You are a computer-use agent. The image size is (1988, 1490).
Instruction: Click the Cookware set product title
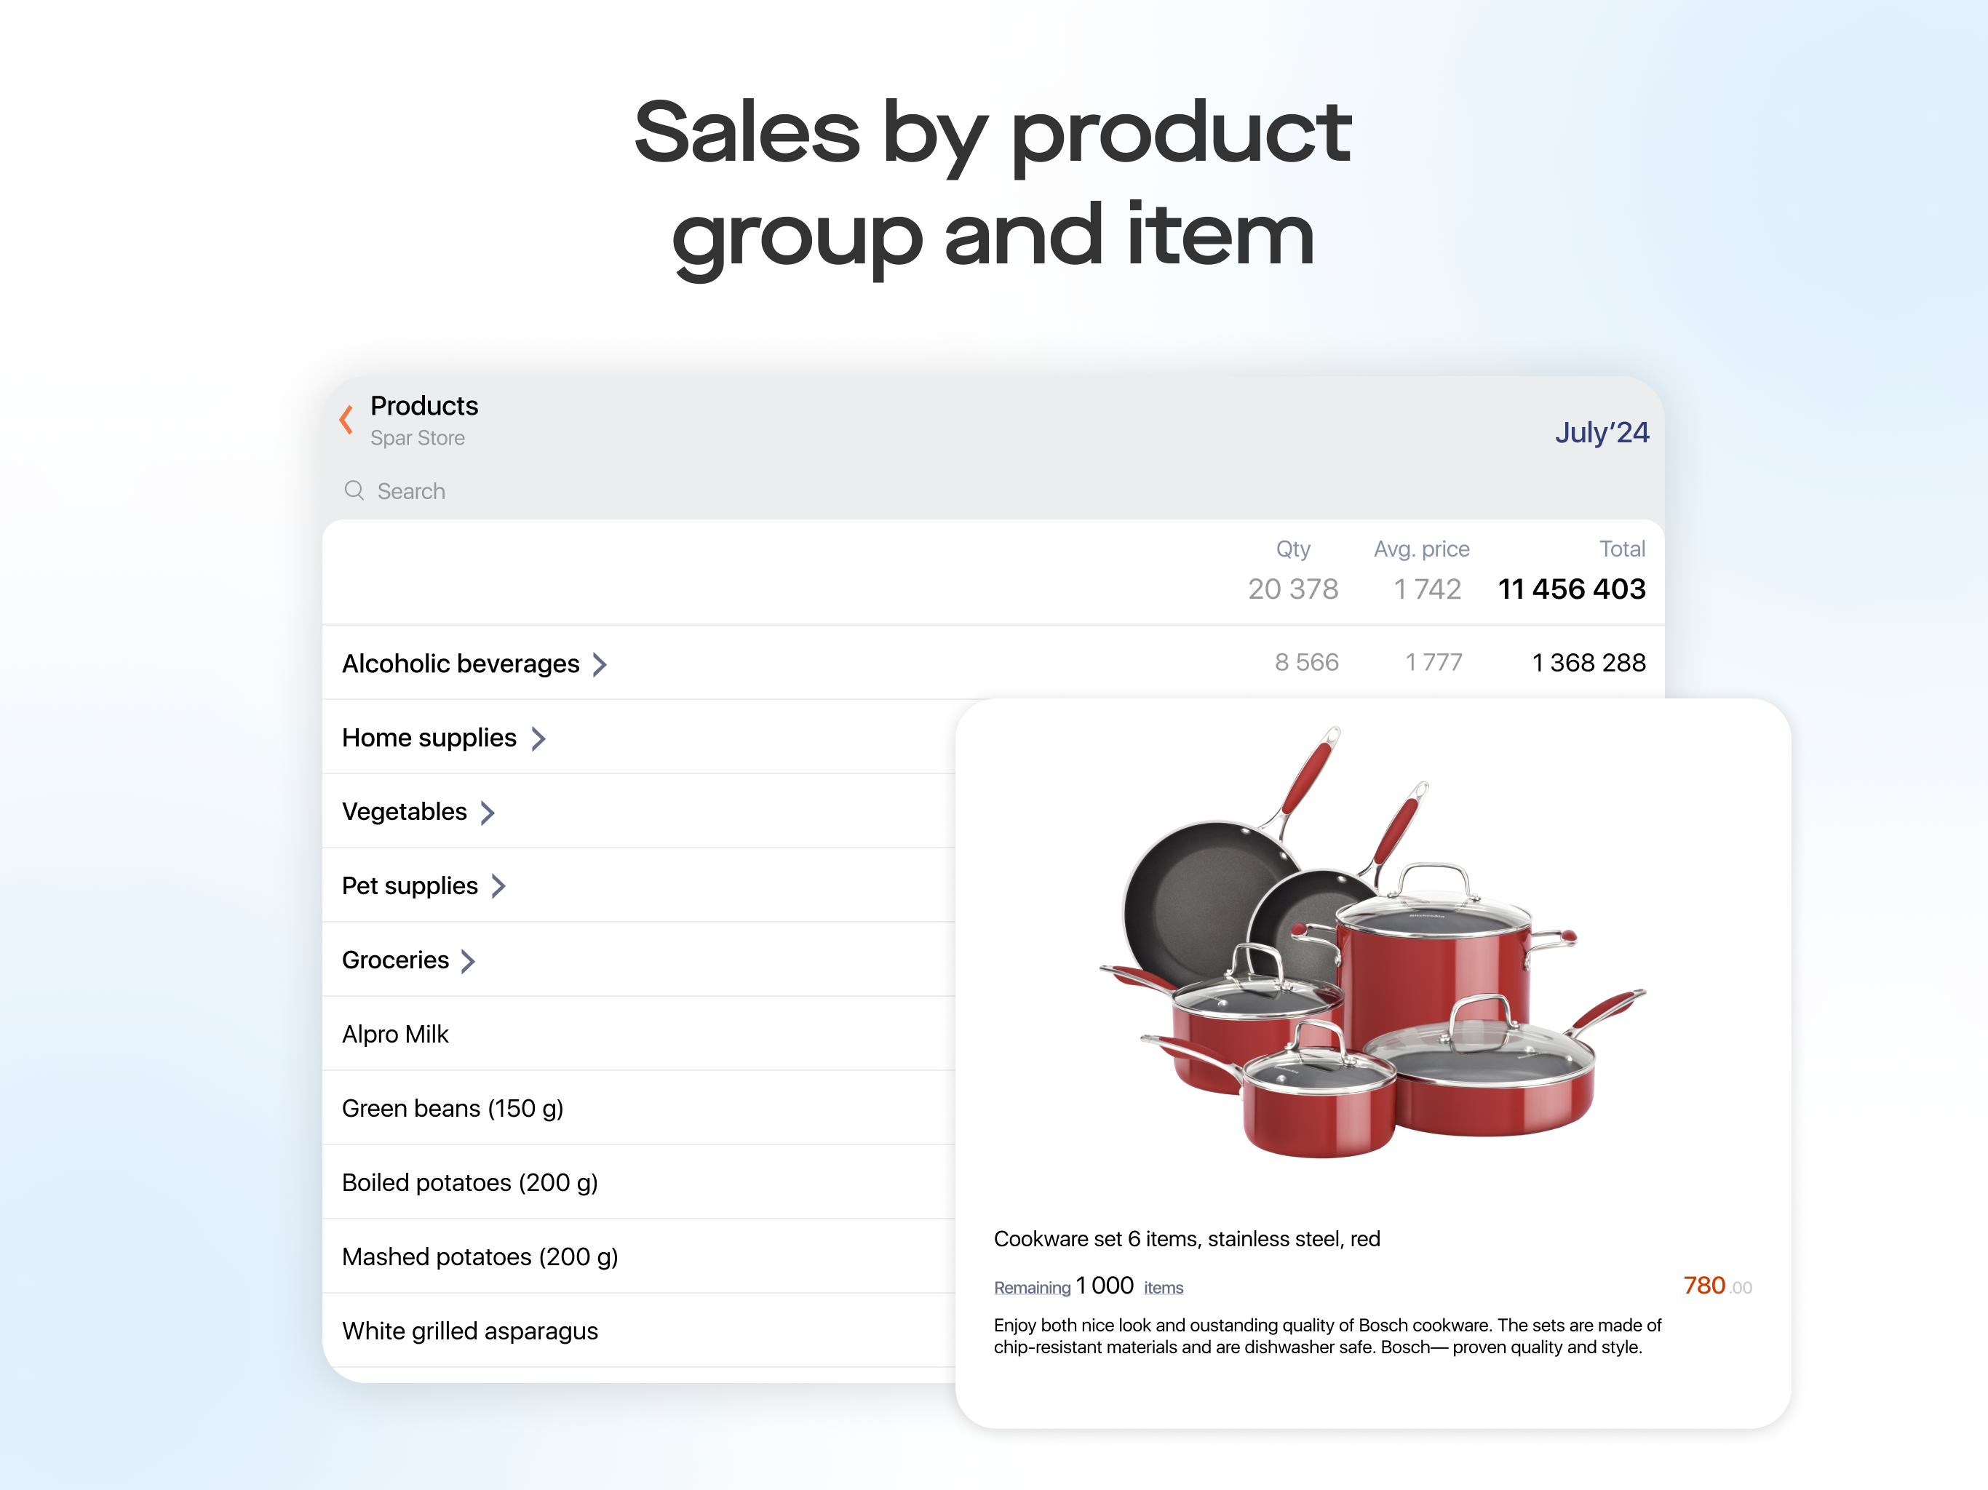pos(1186,1239)
